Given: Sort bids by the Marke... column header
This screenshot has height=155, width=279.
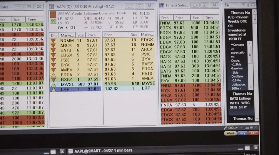Looking at the screenshot, I should click(67, 35).
